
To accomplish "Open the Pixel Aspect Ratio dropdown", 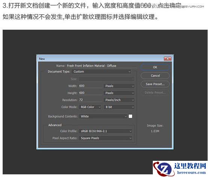I will (x=106, y=138).
